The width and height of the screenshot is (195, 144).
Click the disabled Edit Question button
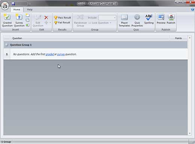click(38, 21)
